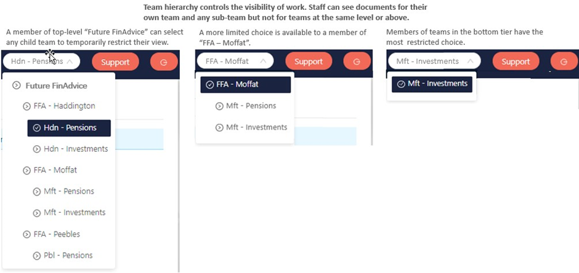579x273 pixels.
Task: Click the arrow icon beside Hdn - Investments
Action: [x=36, y=149]
